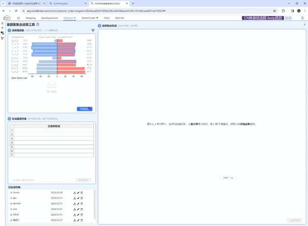This screenshot has height=226, width=308.
Task: Switch to the GeneExpression tab
Action: (x=49, y=18)
